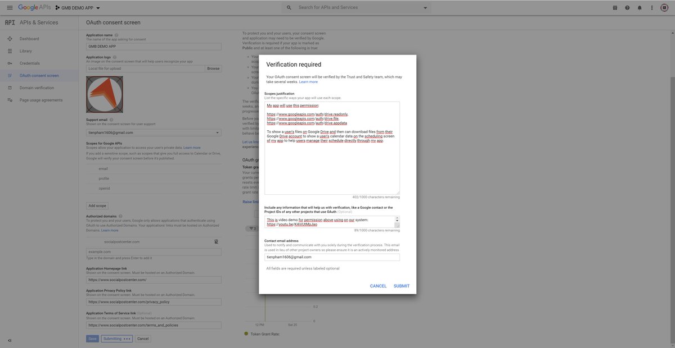
Task: Select OAuth consent screen in the sidebar
Action: [x=39, y=76]
